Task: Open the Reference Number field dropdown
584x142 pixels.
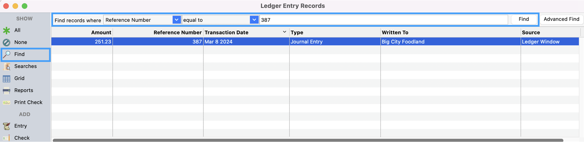Action: click(177, 20)
